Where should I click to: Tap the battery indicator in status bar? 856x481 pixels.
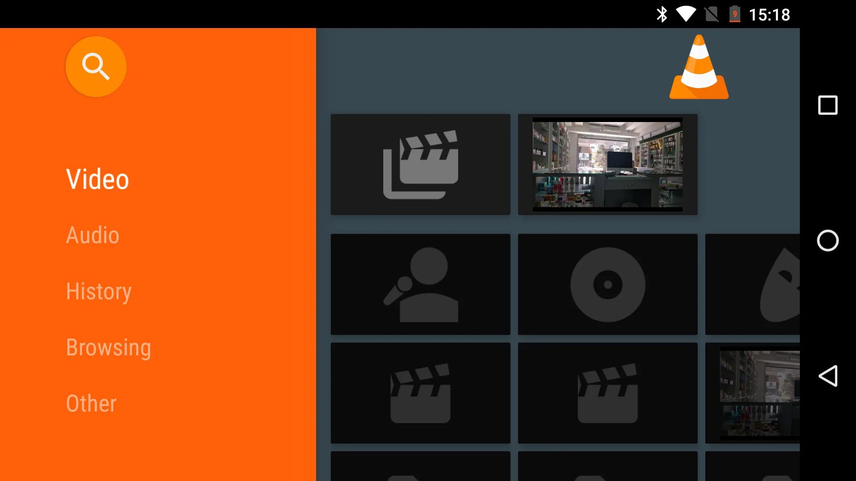coord(734,14)
